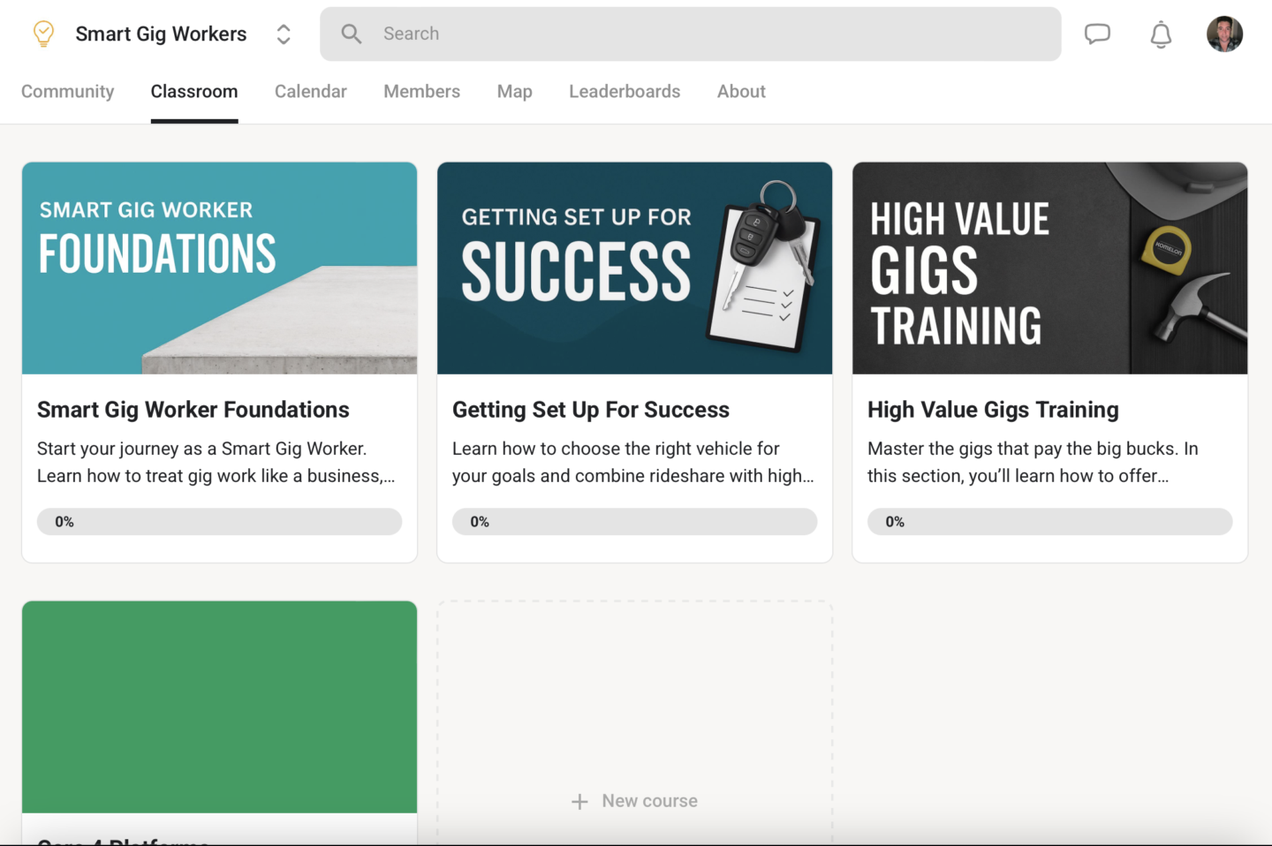Click the lightbulb community logo icon
Viewport: 1272px width, 846px height.
click(43, 34)
